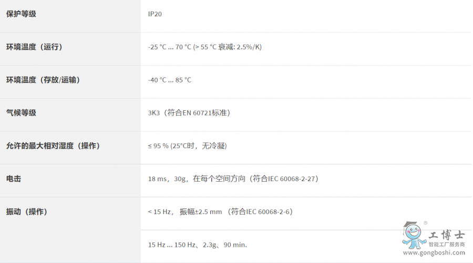Click the 衰减: 2.5%/K derating text

(240, 47)
